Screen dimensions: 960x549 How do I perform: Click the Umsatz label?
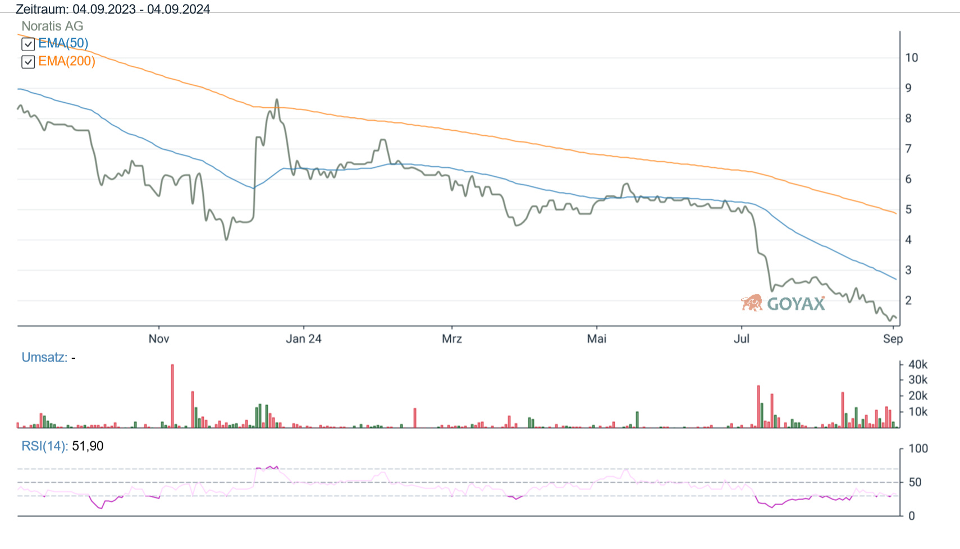coord(44,357)
